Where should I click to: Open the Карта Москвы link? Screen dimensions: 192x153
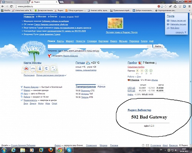tap(33, 63)
